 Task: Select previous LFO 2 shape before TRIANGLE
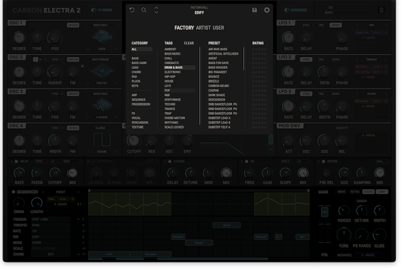357,60
